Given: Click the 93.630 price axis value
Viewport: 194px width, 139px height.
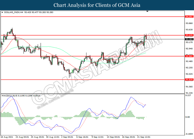Looking at the screenshot, I should [189, 29].
